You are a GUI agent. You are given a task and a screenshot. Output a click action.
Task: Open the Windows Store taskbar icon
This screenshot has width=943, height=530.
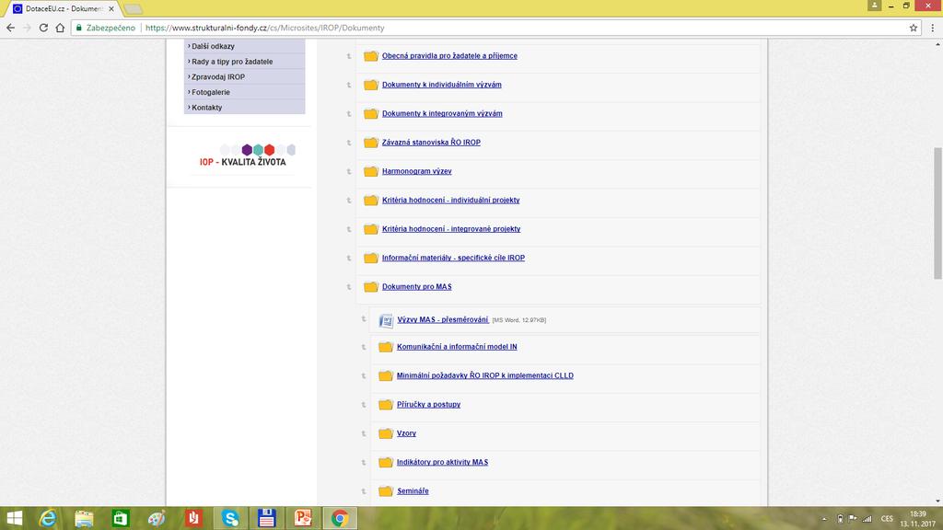click(x=121, y=518)
